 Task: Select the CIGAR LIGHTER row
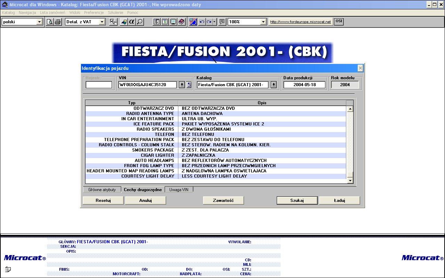[216, 155]
